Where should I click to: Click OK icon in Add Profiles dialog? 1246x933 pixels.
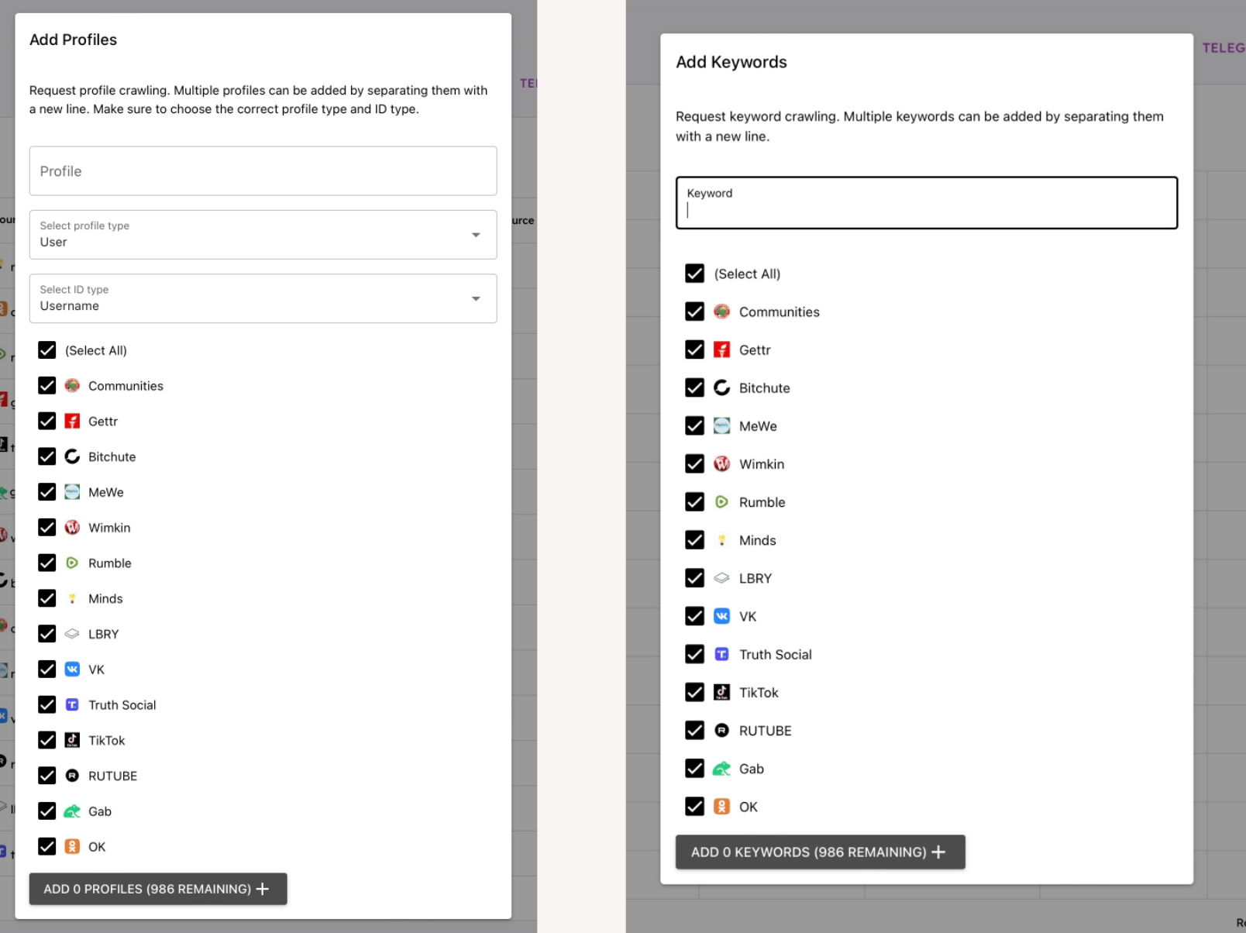72,847
